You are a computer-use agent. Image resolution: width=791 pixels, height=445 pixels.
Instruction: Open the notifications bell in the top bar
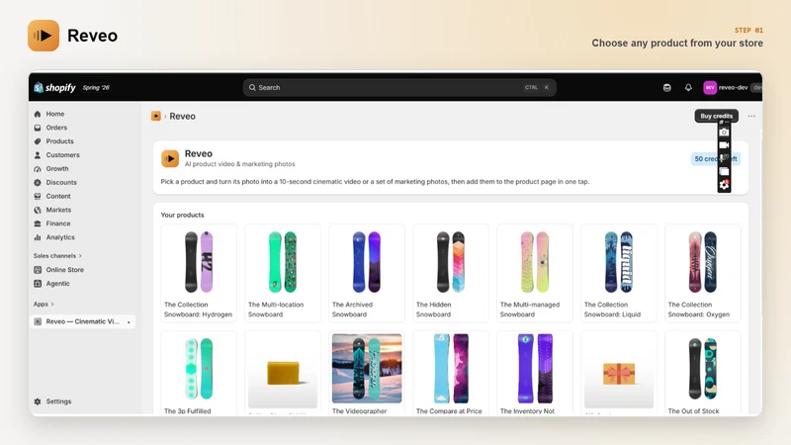coord(688,87)
